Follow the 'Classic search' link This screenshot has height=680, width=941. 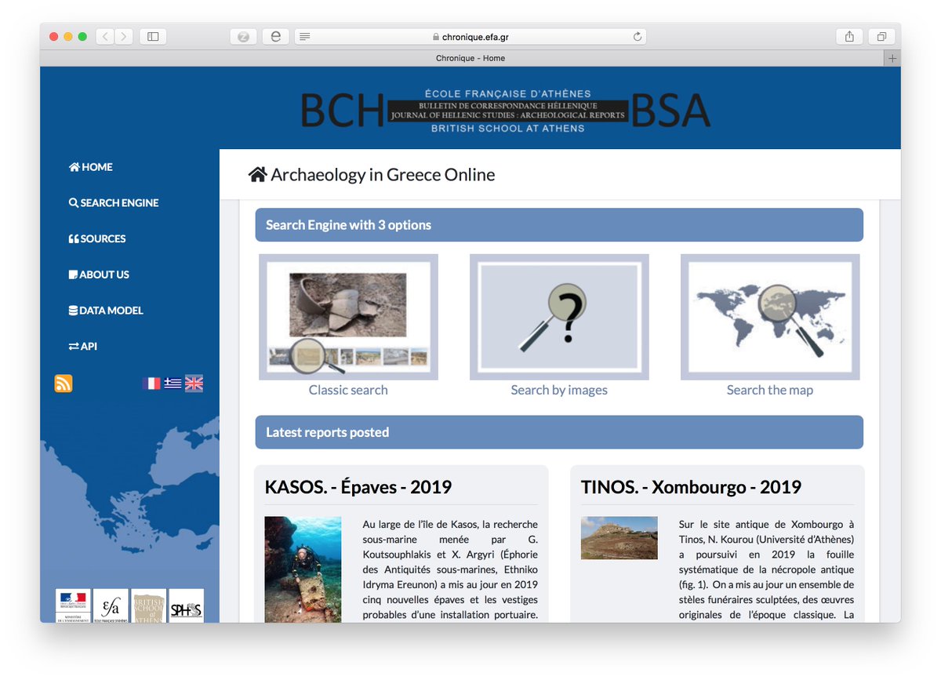[348, 390]
